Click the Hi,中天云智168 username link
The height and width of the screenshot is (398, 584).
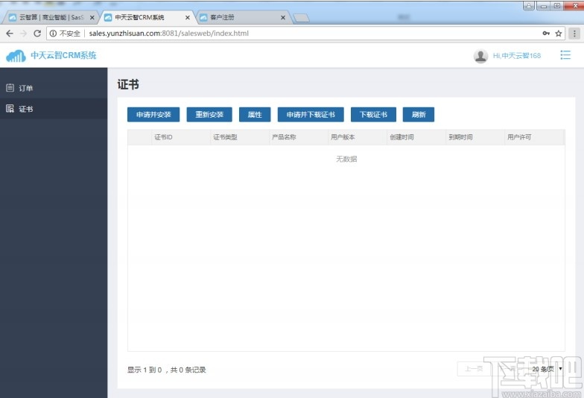click(x=517, y=55)
